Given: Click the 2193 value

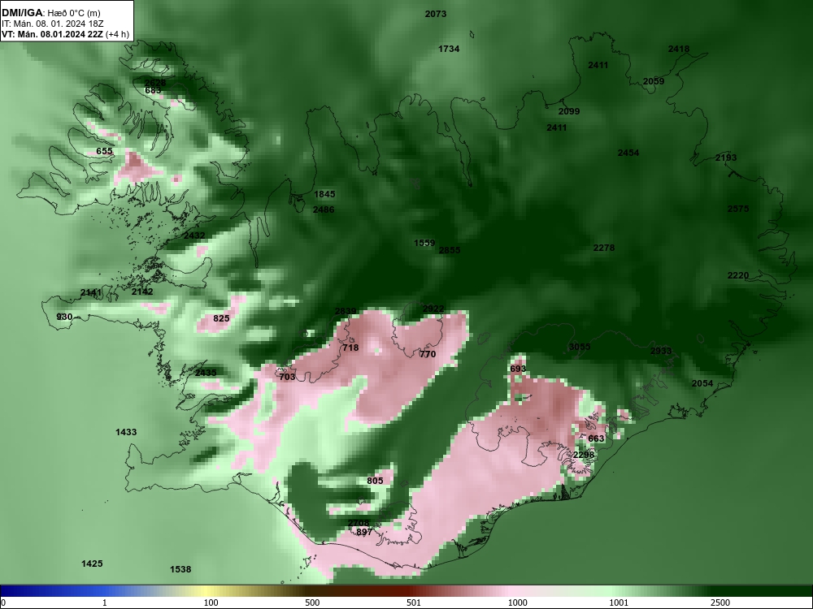Looking at the screenshot, I should pyautogui.click(x=726, y=158).
